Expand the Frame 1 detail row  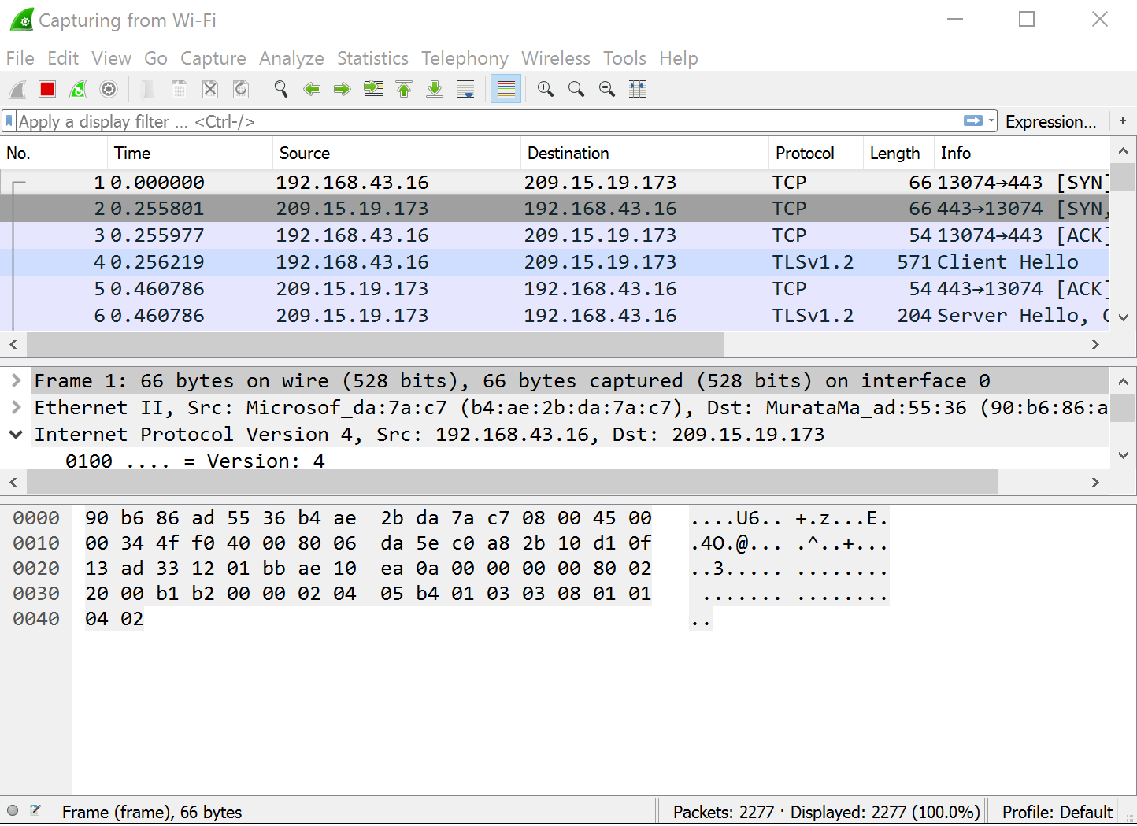16,381
